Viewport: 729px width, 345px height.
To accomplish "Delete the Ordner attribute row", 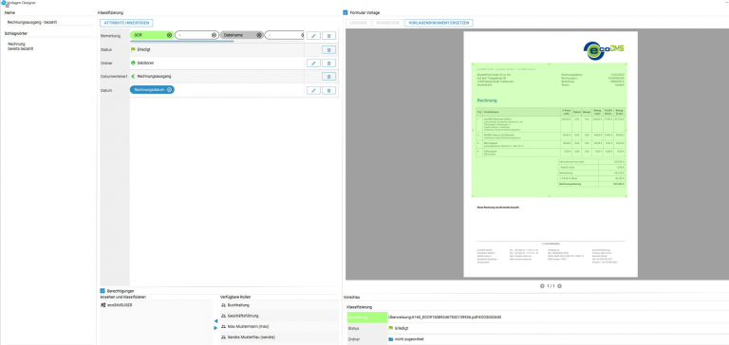I will [328, 64].
